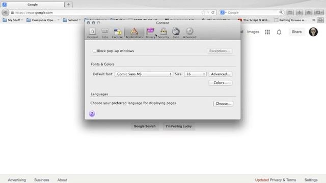The height and width of the screenshot is (183, 326).
Task: Open the Privacy & Terms footer link
Action: tap(283, 180)
